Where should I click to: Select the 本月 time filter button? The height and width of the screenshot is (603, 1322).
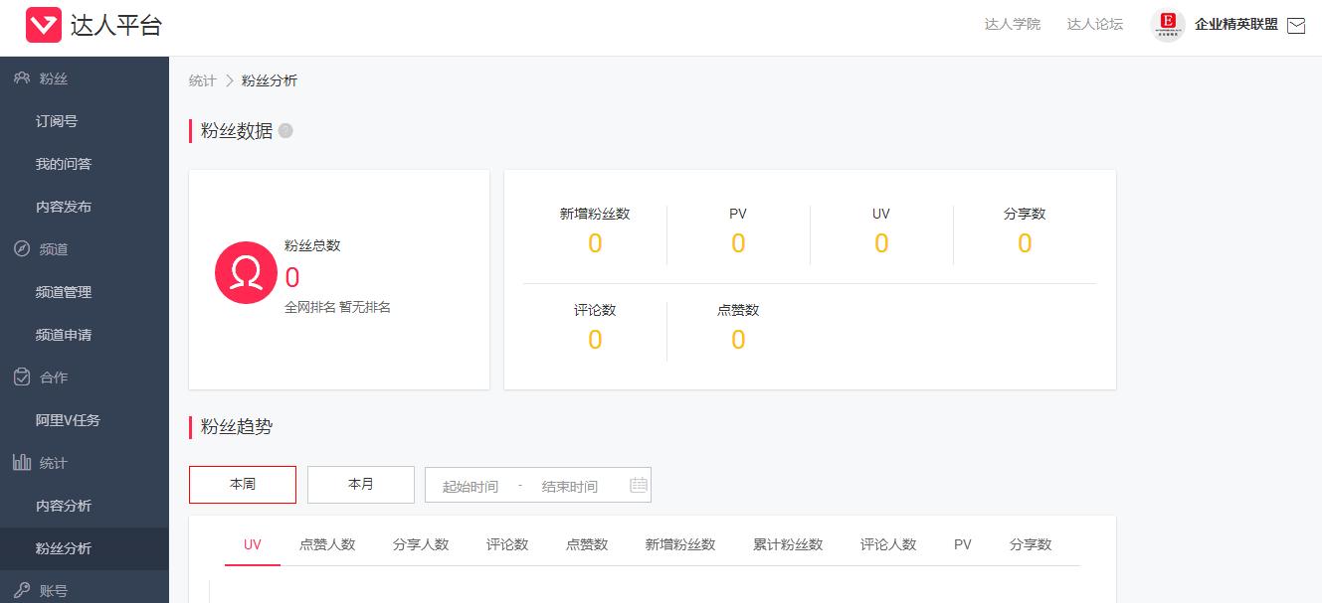point(360,485)
